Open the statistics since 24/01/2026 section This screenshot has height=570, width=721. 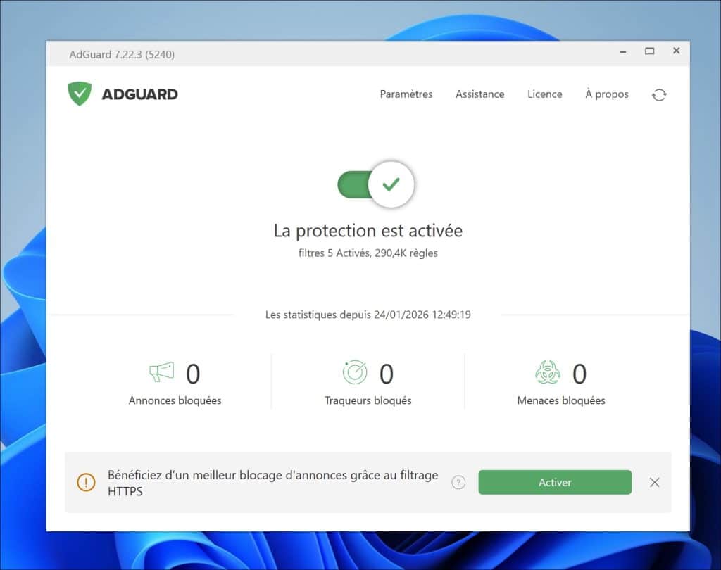tap(368, 315)
